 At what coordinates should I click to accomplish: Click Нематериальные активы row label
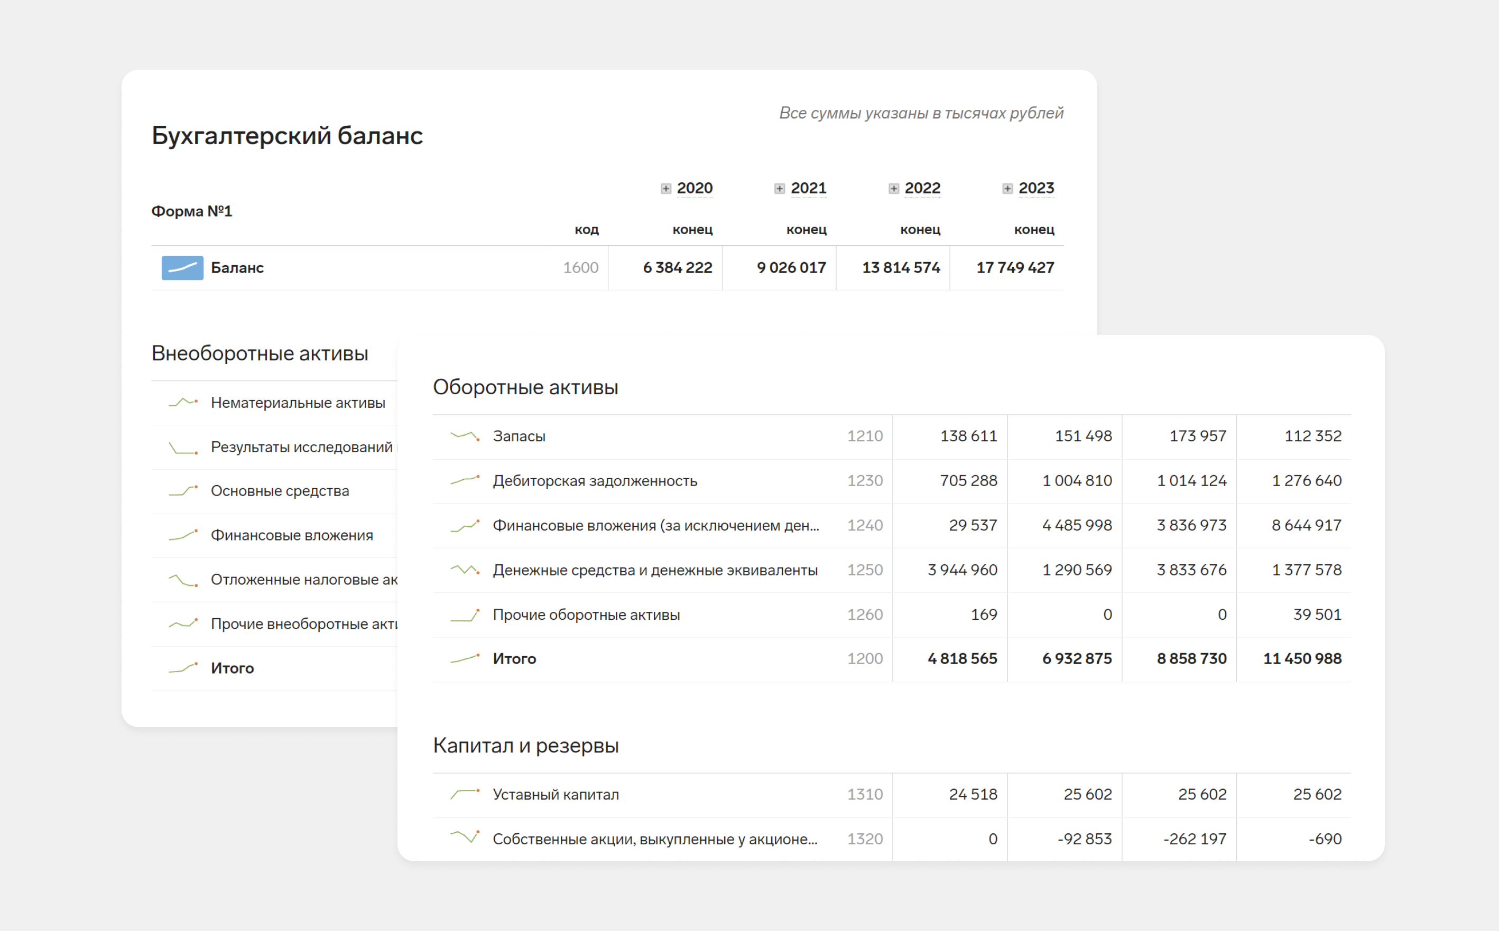point(298,403)
